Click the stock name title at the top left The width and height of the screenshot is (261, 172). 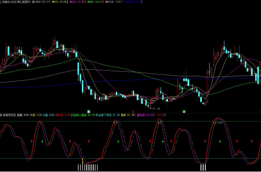click(16, 2)
